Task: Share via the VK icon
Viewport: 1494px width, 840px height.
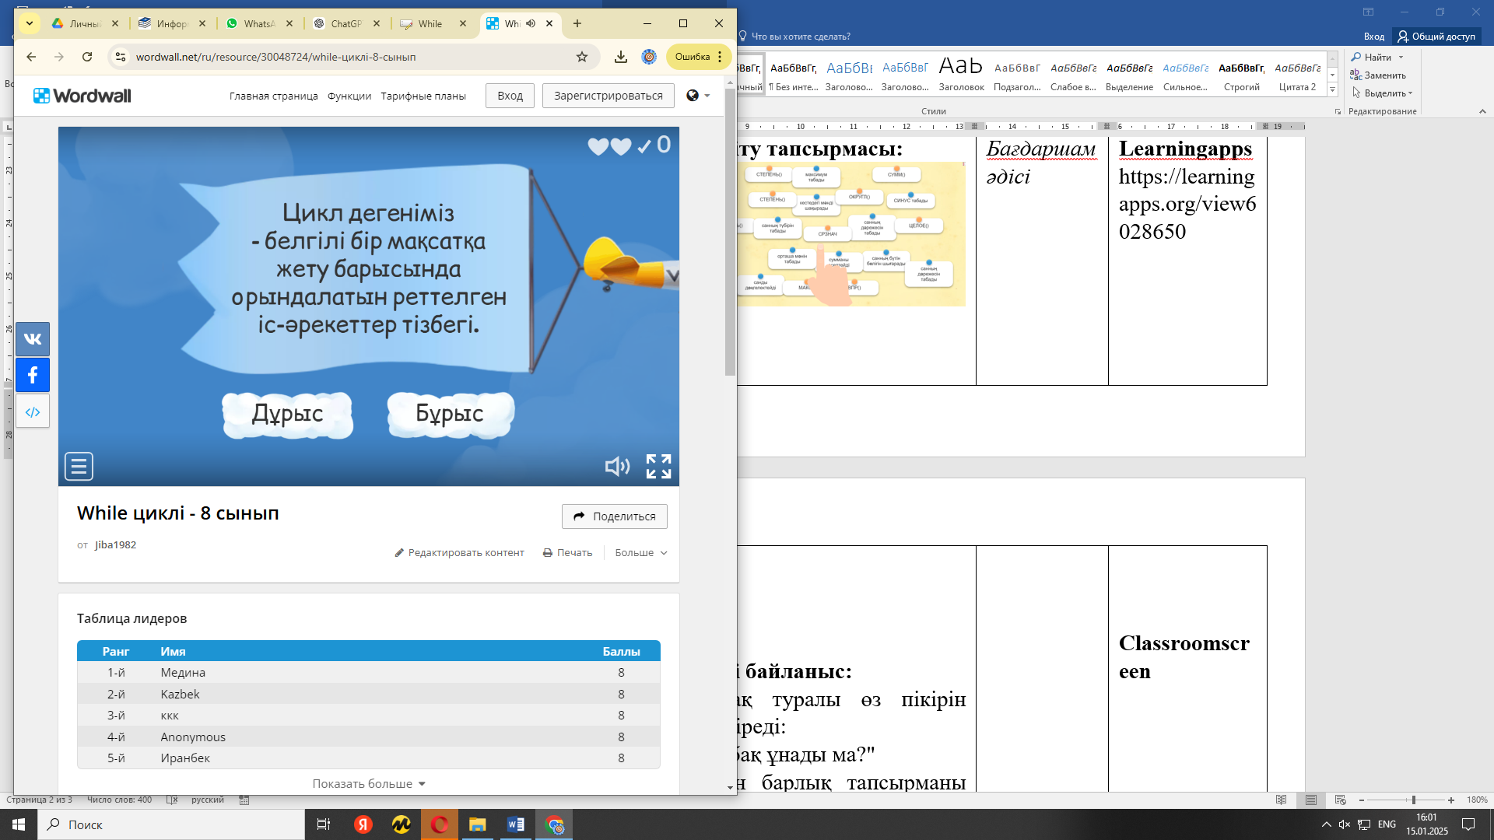Action: pos(33,339)
